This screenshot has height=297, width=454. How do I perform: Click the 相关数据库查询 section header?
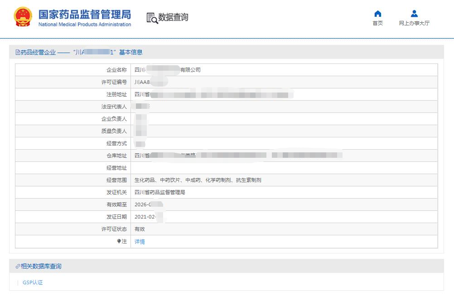pyautogui.click(x=41, y=266)
